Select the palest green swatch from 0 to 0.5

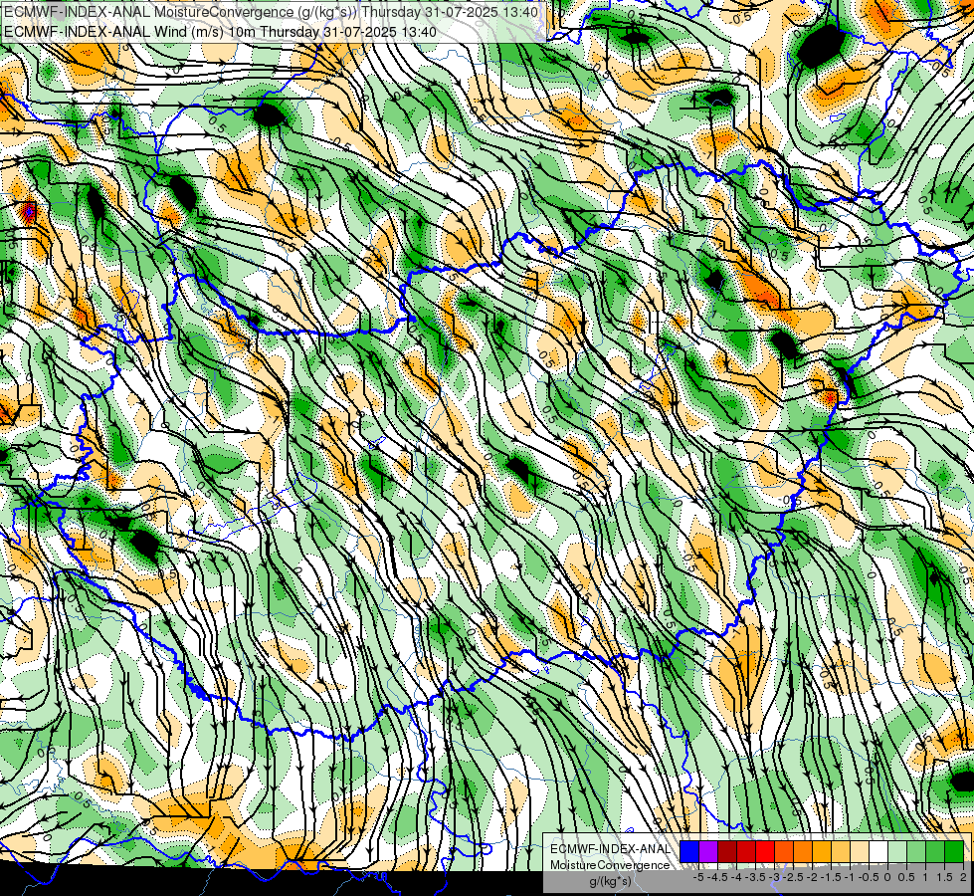coord(897,851)
